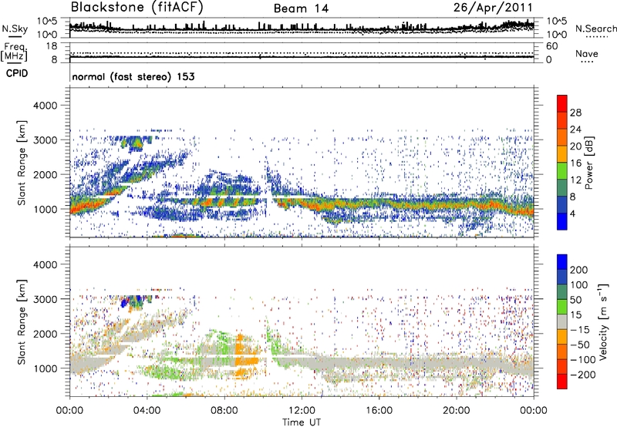Click the blue velocity cluster near 3000 km
617x427 pixels.
coord(125,303)
